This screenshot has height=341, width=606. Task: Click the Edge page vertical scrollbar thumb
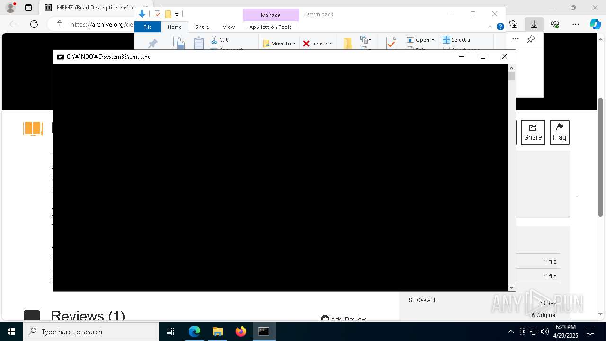click(601, 156)
